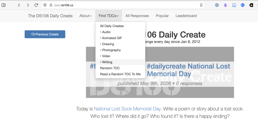Collapse the Find TDCs dropdown

point(108,16)
